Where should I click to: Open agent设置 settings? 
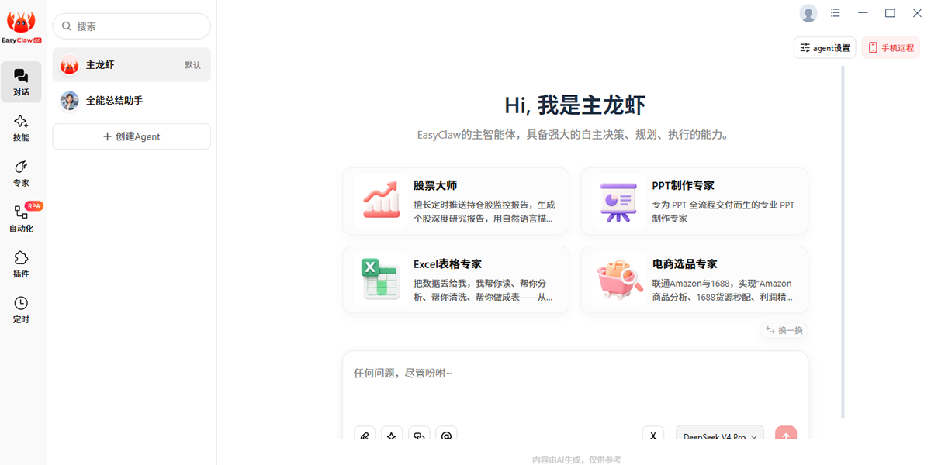[x=825, y=48]
